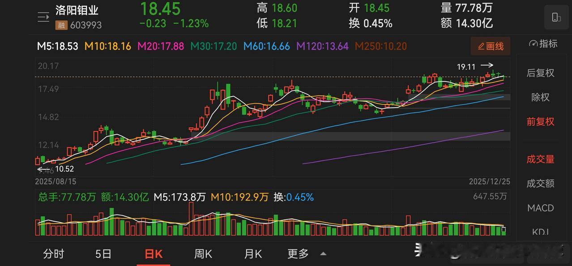Viewport: 572px width, 266px height.
Task: Click the tallest volume bar
Action: tap(192, 219)
